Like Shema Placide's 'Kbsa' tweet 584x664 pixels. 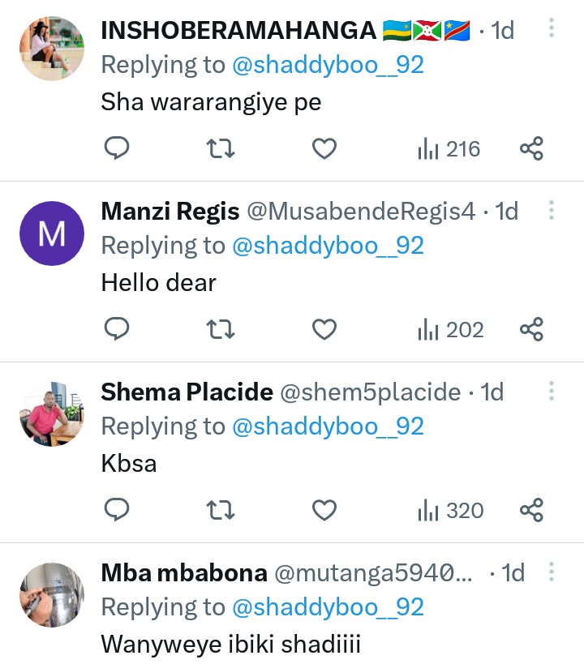point(324,510)
